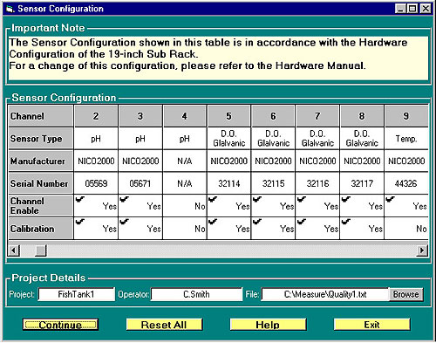Image resolution: width=436 pixels, height=343 pixels.
Task: Click the horizontal scrollbar thumb
Action: pos(41,250)
